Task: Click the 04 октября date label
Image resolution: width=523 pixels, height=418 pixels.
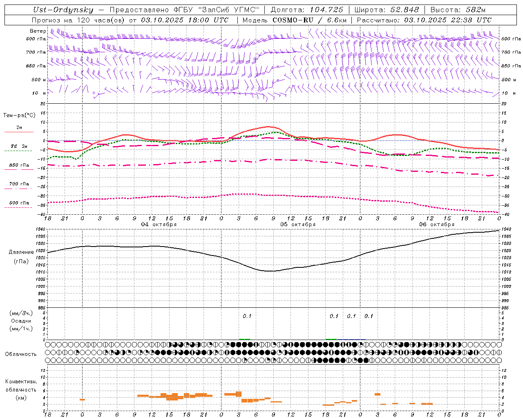Action: coord(159,225)
